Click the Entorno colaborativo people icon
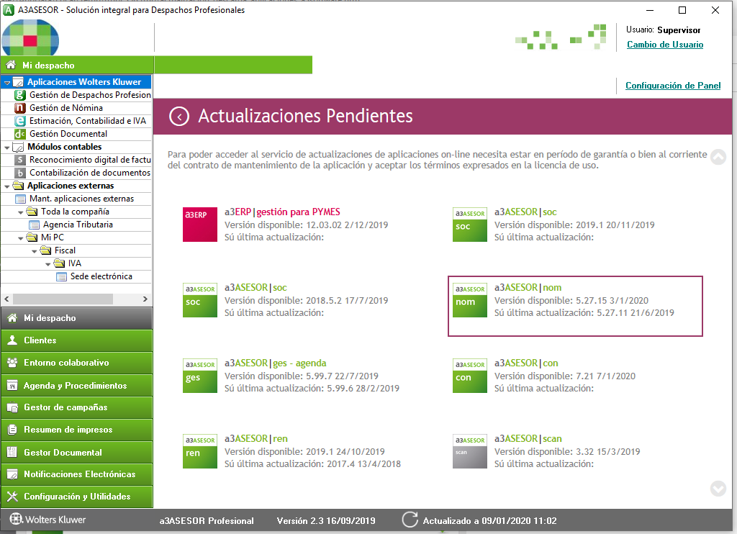Viewport: 737px width, 534px height. click(x=13, y=363)
